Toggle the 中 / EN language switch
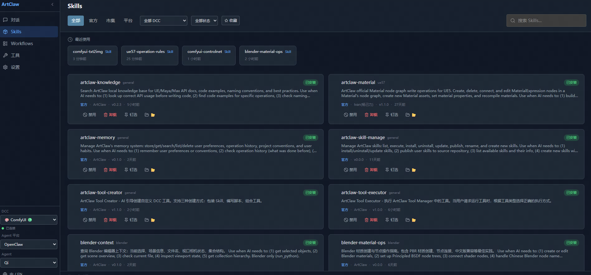This screenshot has width=591, height=275. tap(13, 273)
